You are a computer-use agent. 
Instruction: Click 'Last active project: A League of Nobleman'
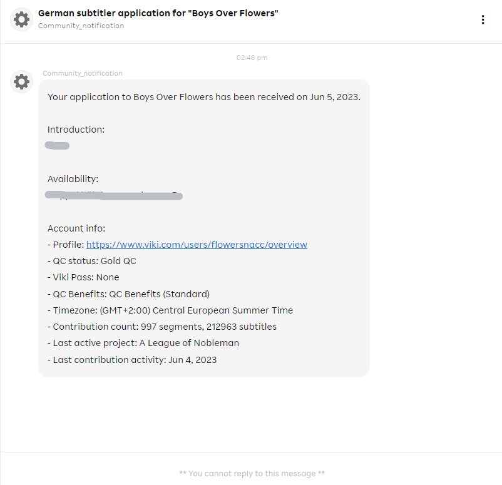point(143,343)
